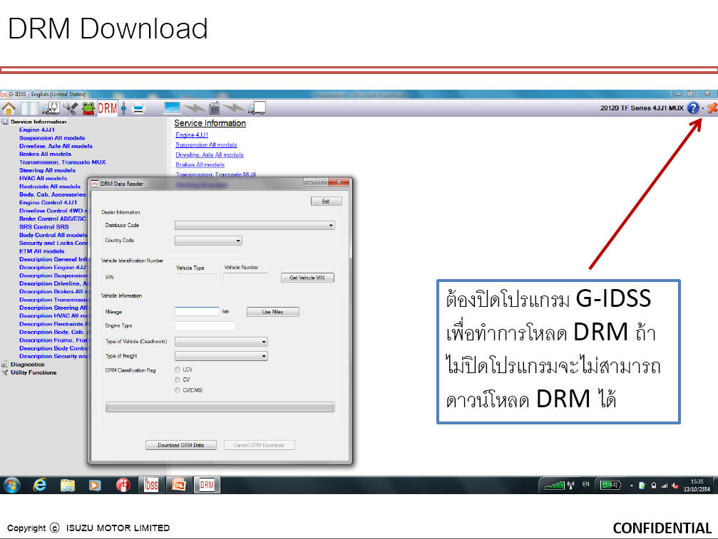Show hidden system tray icons
This screenshot has width=718, height=539.
click(x=632, y=486)
